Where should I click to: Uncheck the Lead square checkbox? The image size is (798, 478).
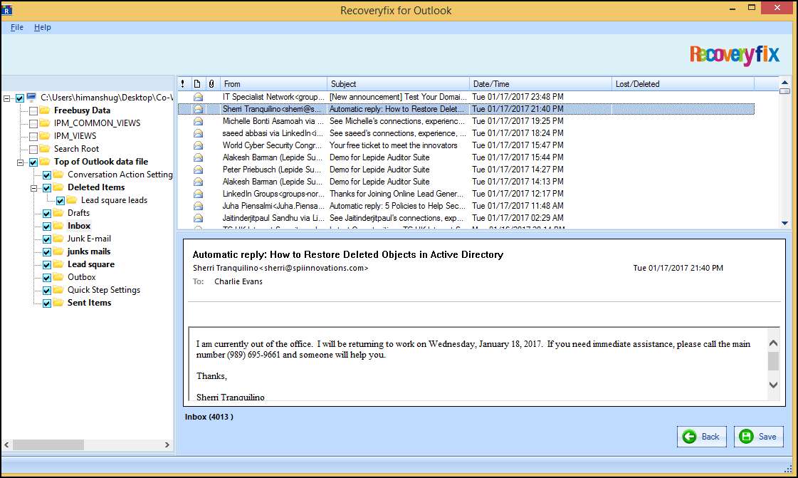[47, 265]
